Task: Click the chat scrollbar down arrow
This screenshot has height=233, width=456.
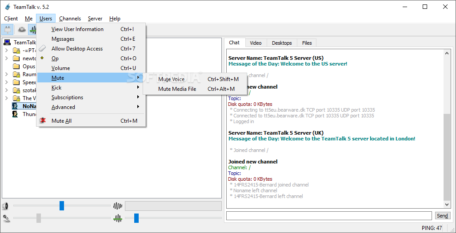Action: pos(447,205)
